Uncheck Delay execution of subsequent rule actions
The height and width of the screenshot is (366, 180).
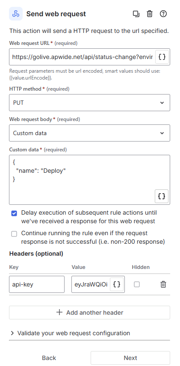tap(14, 213)
